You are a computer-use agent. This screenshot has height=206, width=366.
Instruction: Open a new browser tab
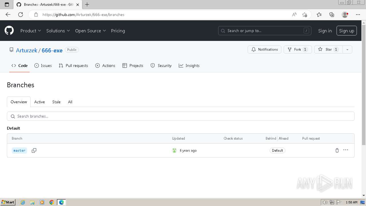(87, 4)
